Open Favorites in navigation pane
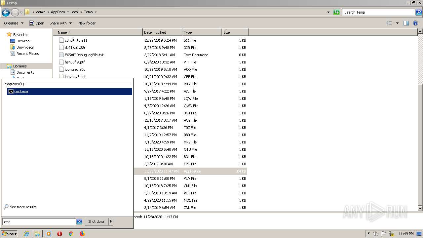 (x=20, y=35)
